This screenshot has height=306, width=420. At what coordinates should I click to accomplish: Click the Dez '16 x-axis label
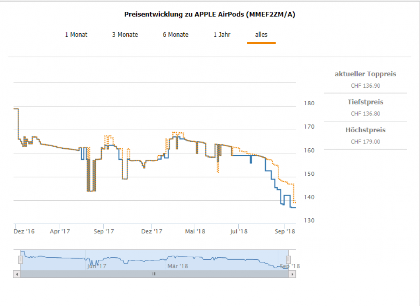pyautogui.click(x=24, y=231)
